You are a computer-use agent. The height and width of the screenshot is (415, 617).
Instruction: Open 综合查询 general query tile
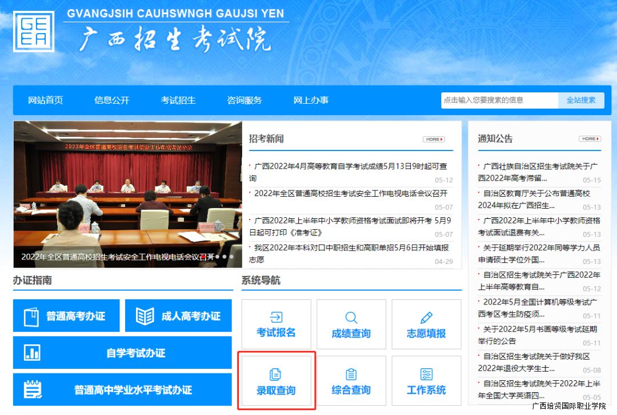[x=351, y=381]
